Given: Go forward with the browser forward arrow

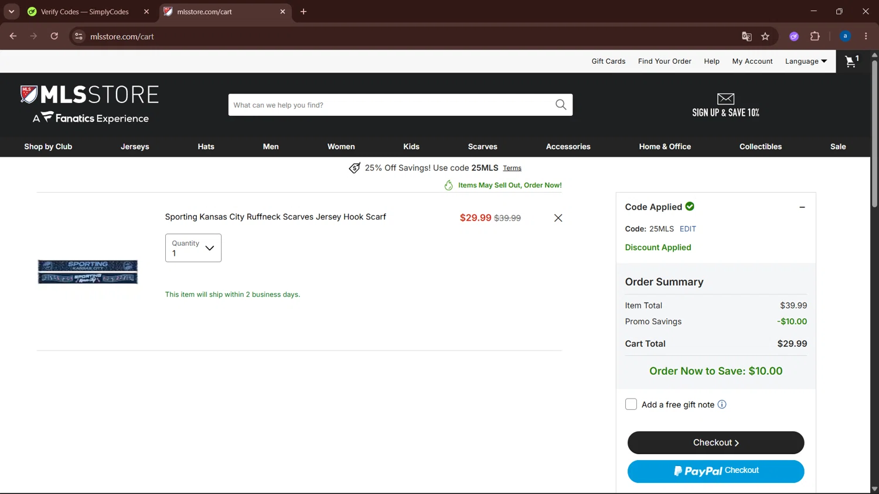Looking at the screenshot, I should [33, 36].
